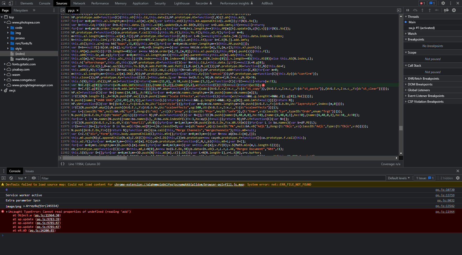Clear the console messages

tap(11, 178)
